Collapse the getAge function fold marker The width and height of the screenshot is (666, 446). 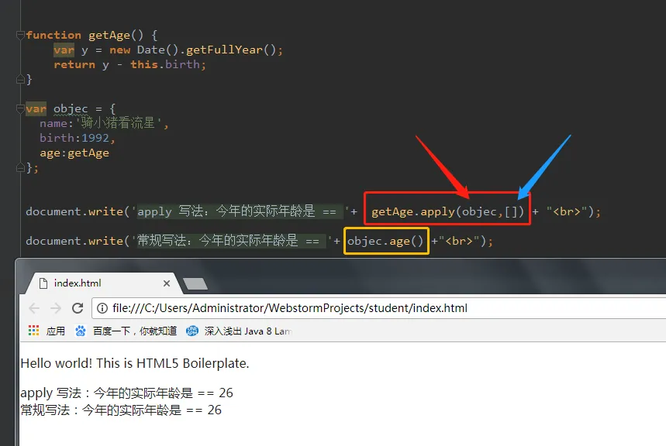20,35
